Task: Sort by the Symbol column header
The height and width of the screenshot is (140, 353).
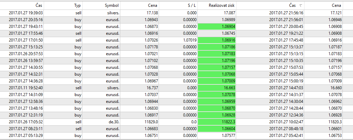Action: click(x=112, y=5)
